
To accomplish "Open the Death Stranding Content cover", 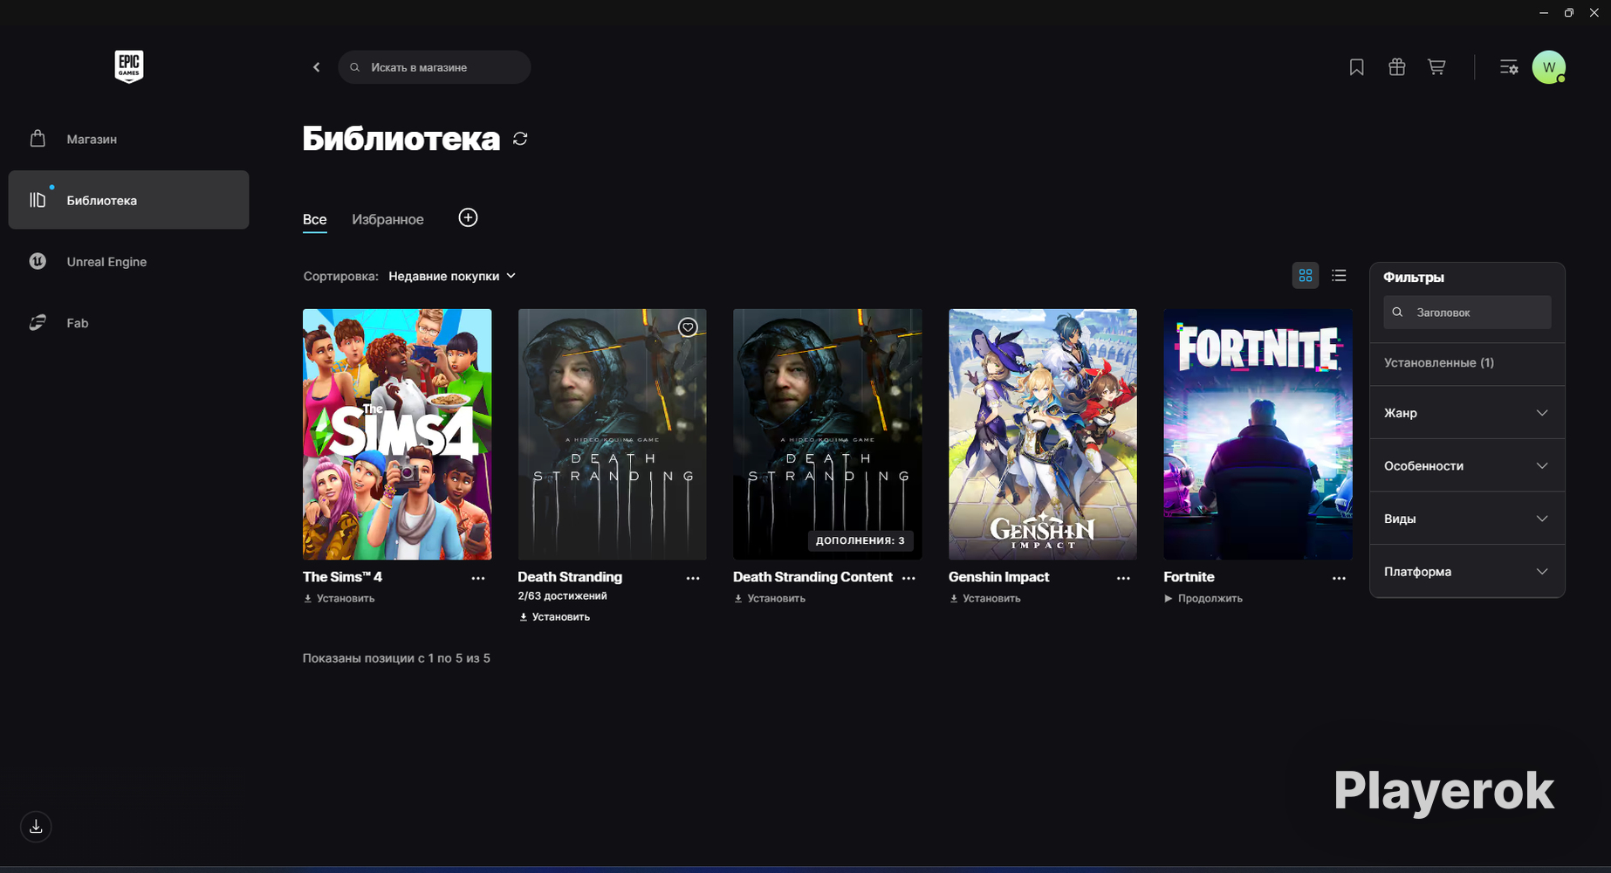I will pyautogui.click(x=827, y=434).
